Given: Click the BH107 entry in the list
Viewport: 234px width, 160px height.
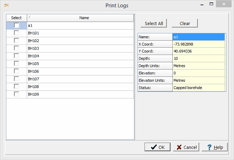Looking at the screenshot, I should tap(33, 79).
